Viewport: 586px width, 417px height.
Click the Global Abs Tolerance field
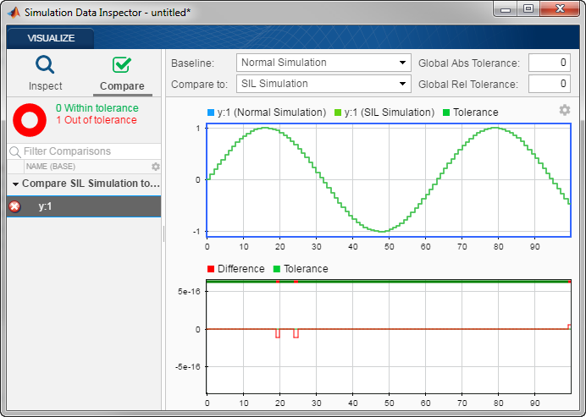coord(549,63)
